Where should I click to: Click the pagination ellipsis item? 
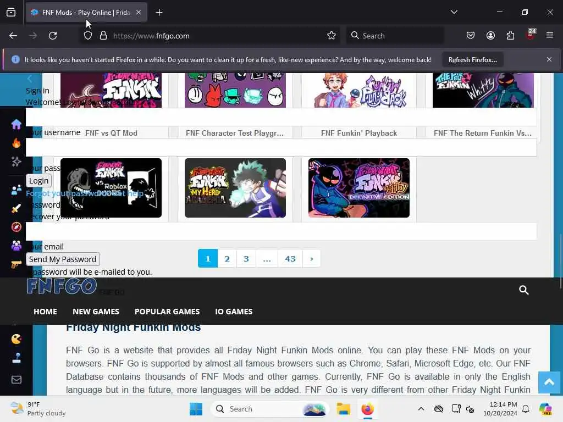click(267, 258)
